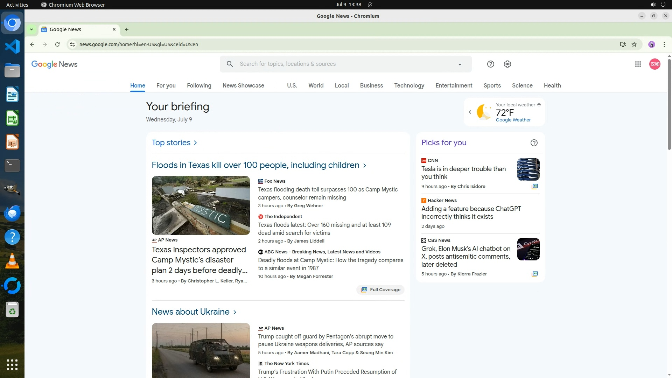The image size is (672, 378).
Task: Click the install app icon in address bar
Action: coord(623,44)
